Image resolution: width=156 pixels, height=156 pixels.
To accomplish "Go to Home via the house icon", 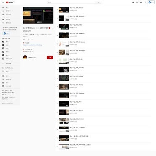I will pyautogui.click(x=3, y=8).
